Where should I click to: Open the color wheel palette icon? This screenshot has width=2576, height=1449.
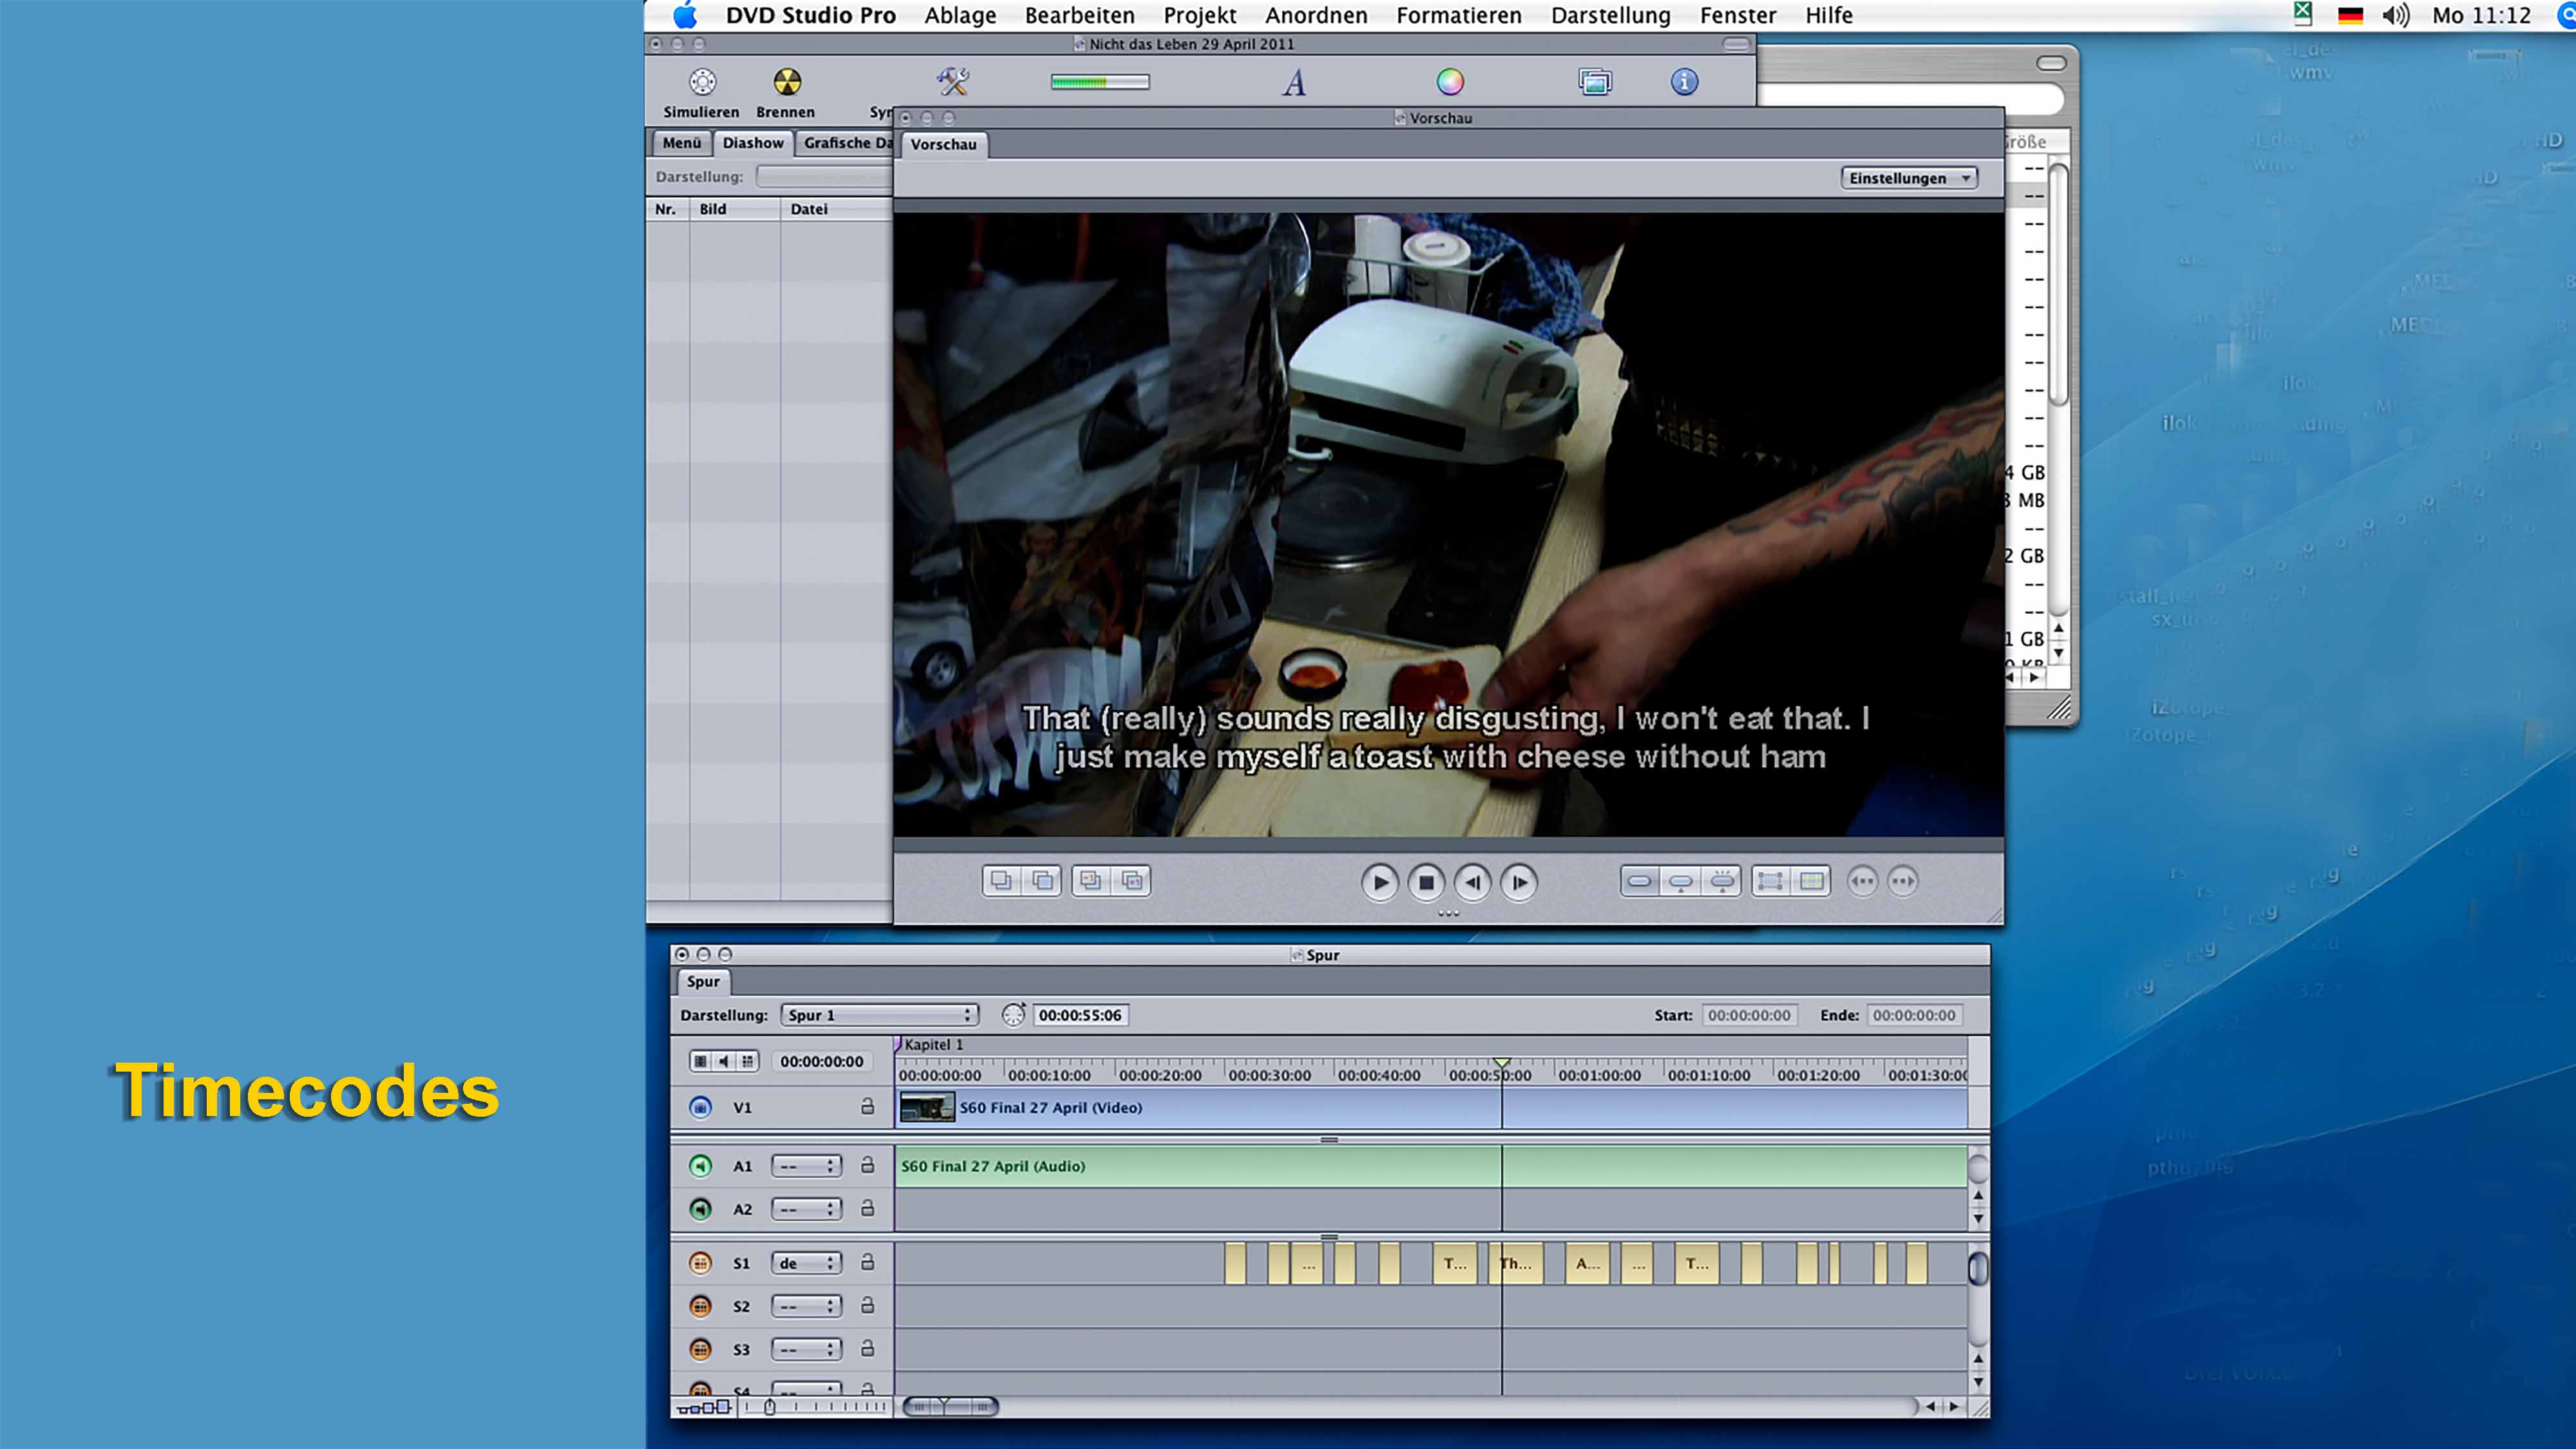(1450, 82)
